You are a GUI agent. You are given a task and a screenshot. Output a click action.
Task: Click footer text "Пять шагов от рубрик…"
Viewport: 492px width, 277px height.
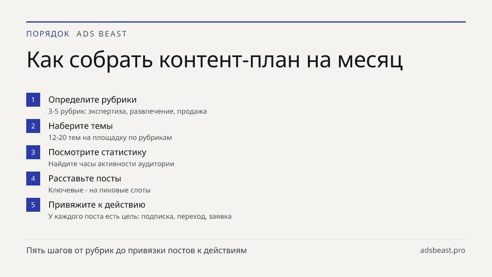pyautogui.click(x=137, y=250)
